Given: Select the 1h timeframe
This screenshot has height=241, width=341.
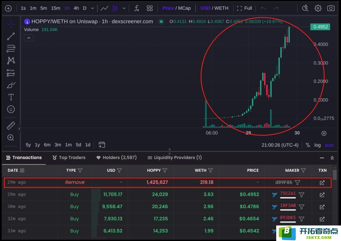Looking at the screenshot, I should point(67,8).
